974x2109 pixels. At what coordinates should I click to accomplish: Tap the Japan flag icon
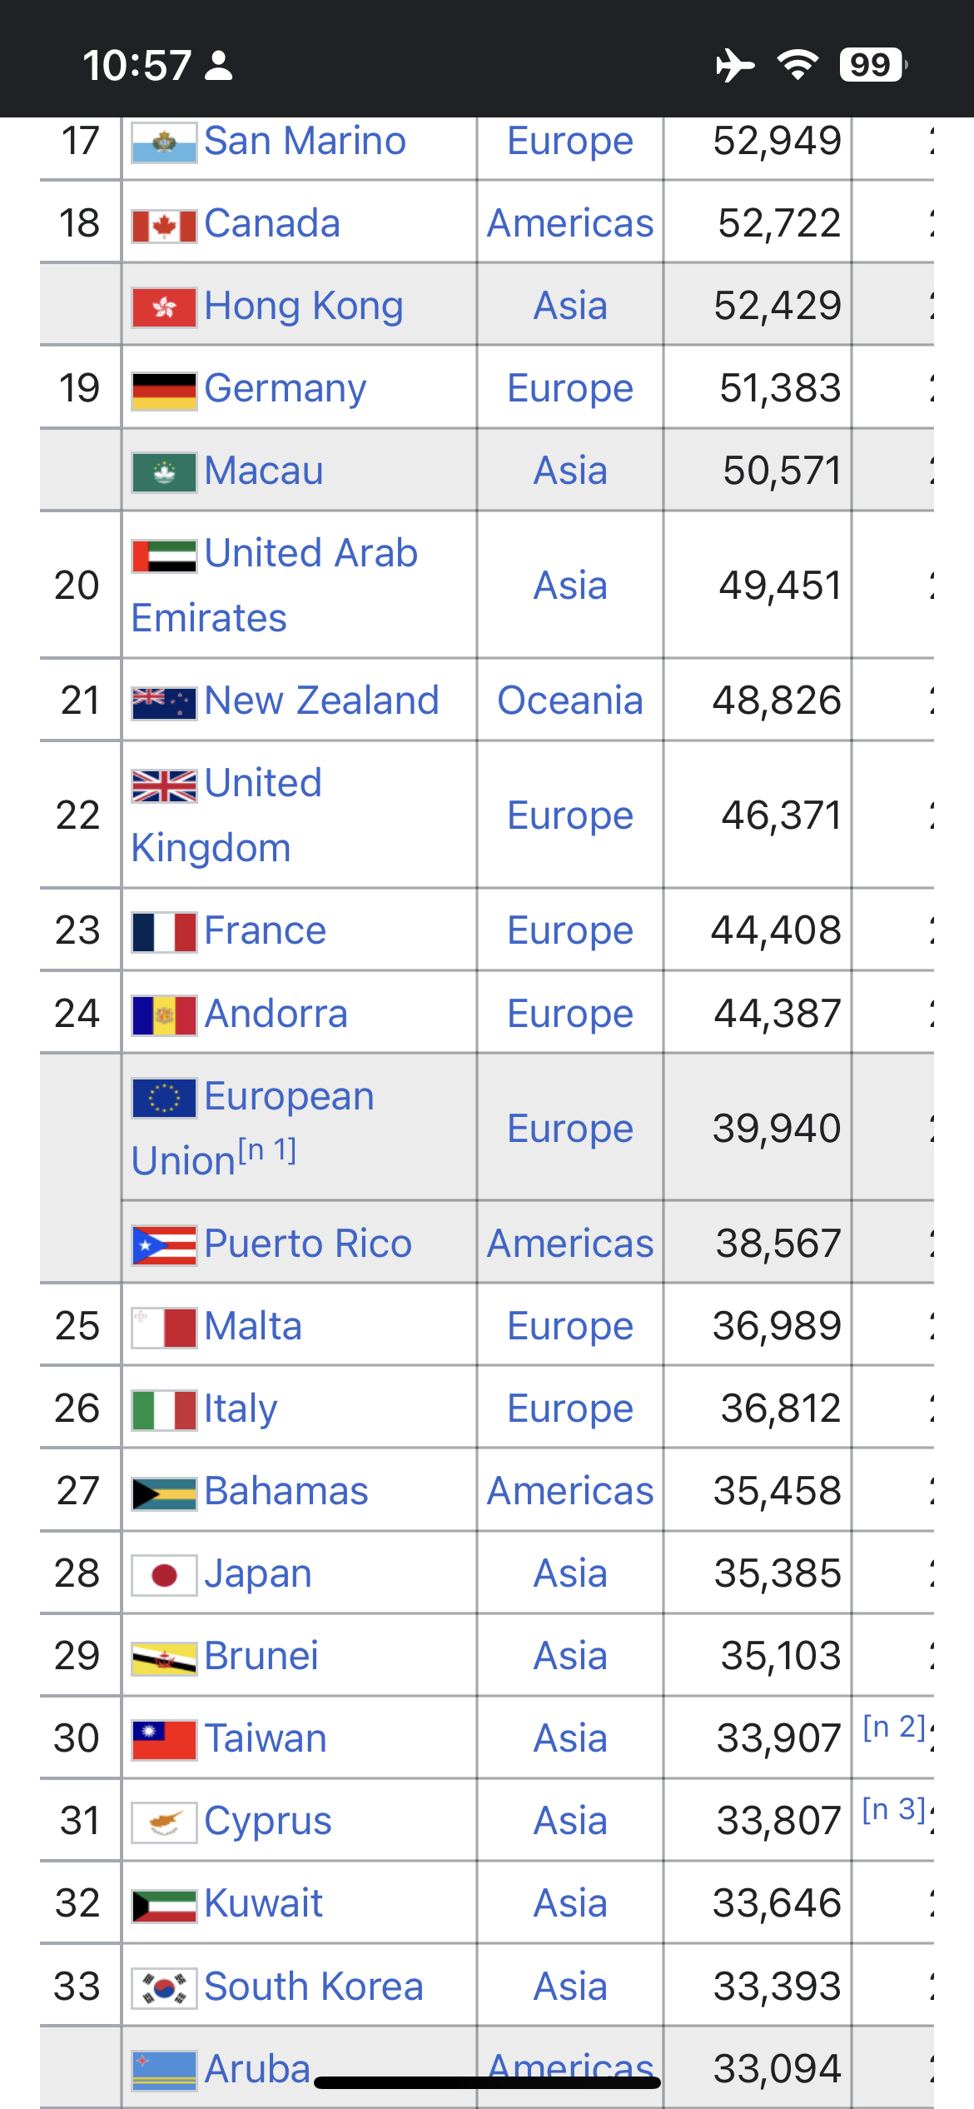164,1576
